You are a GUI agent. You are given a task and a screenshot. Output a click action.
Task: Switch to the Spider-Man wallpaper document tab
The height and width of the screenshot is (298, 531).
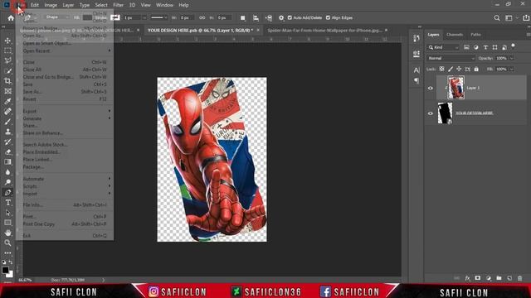click(x=327, y=31)
